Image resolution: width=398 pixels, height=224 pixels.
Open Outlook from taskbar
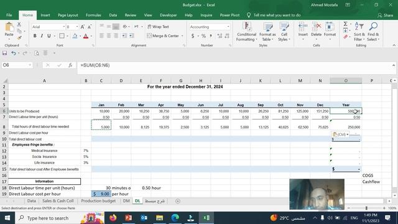point(144,218)
